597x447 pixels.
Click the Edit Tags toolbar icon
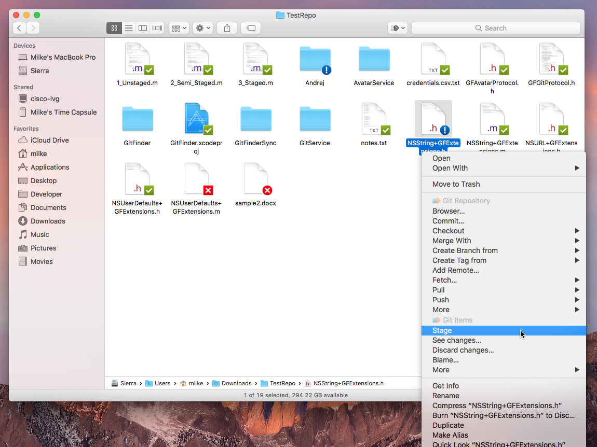point(251,28)
